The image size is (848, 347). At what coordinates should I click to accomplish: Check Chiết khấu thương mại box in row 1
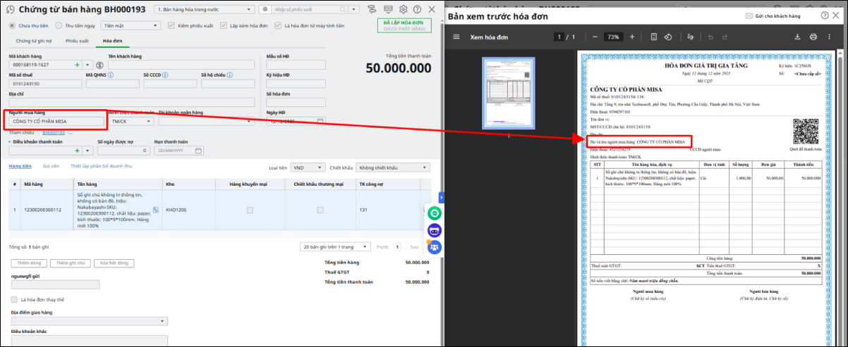(x=320, y=210)
